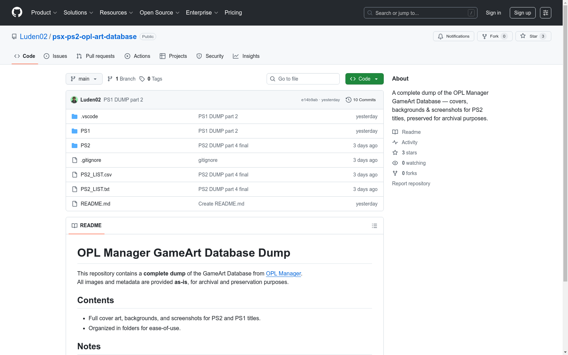This screenshot has width=568, height=355.
Task: Open 'Create README.md' commit message
Action: [221, 204]
